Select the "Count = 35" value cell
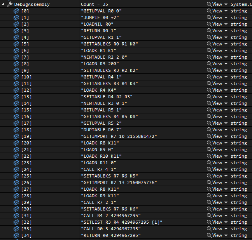This screenshot has width=252, height=240. [94, 4]
